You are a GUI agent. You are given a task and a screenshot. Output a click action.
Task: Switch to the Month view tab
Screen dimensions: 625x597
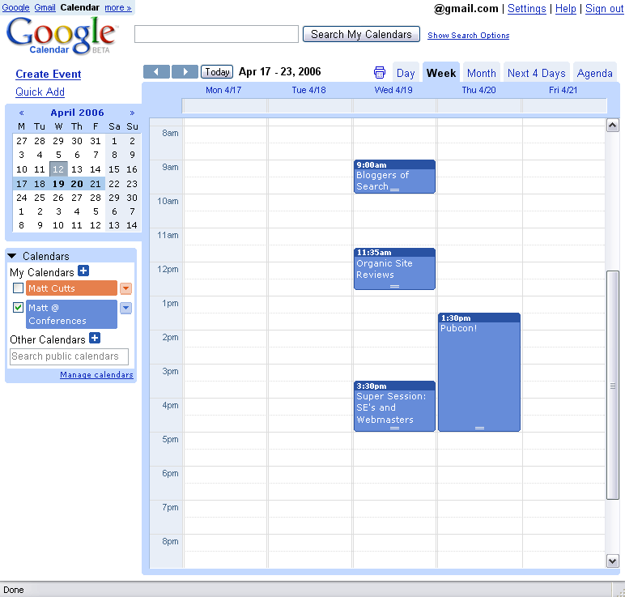coord(481,73)
